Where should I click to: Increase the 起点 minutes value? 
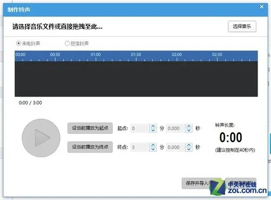[x=153, y=126]
